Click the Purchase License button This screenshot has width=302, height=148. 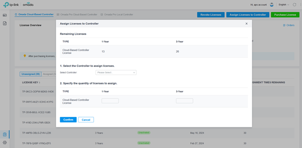pyautogui.click(x=285, y=15)
